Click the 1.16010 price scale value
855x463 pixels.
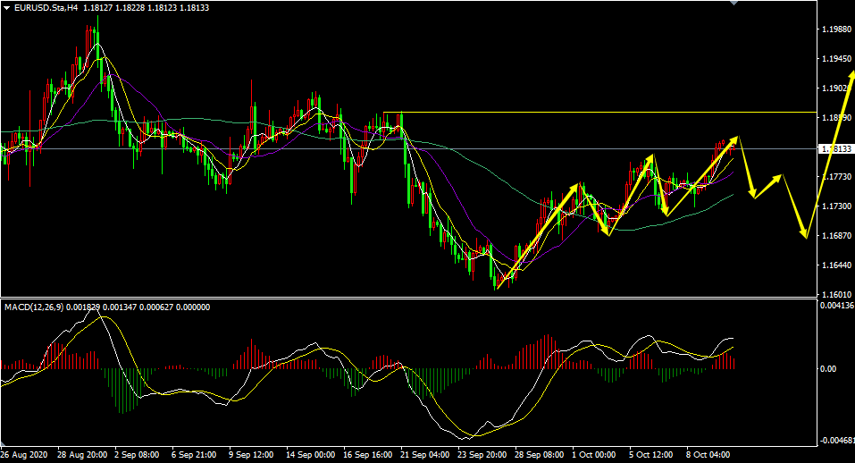pyautogui.click(x=837, y=294)
